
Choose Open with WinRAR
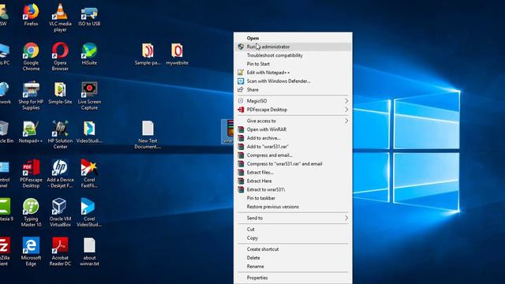(293, 129)
